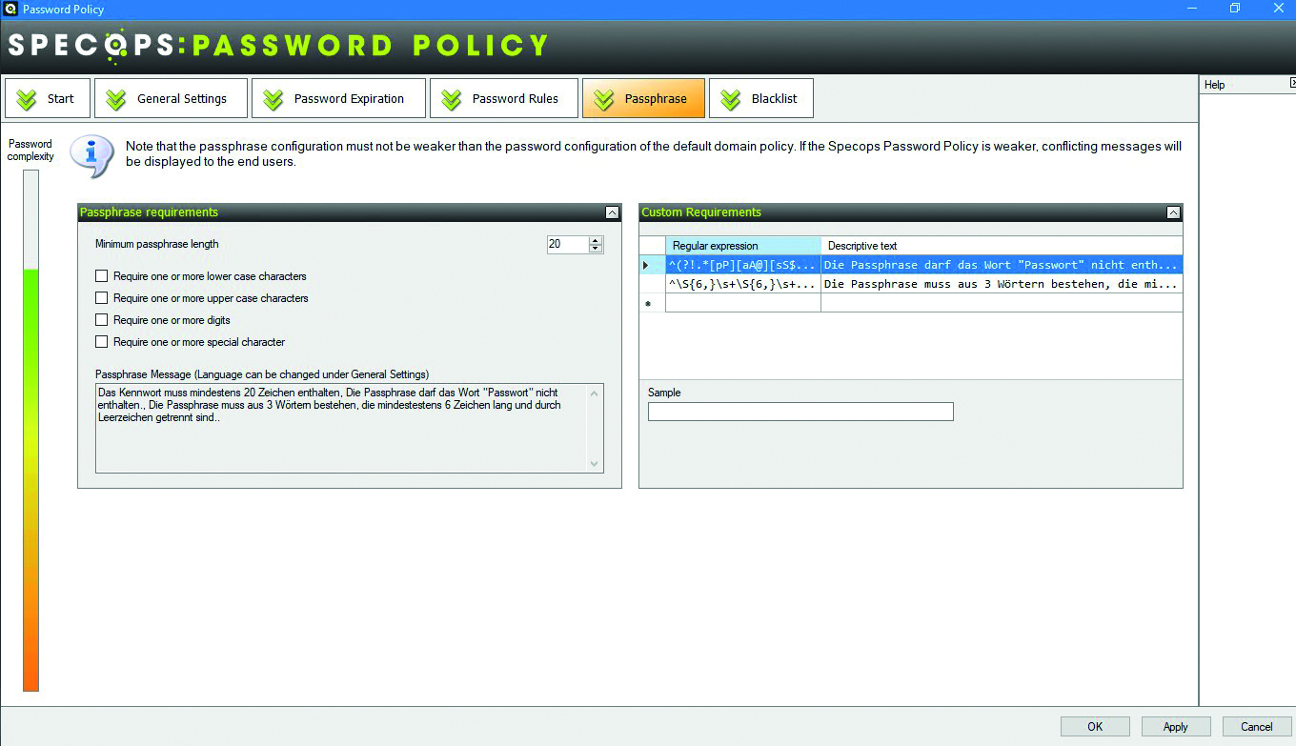Check require one or more digits

[x=102, y=320]
